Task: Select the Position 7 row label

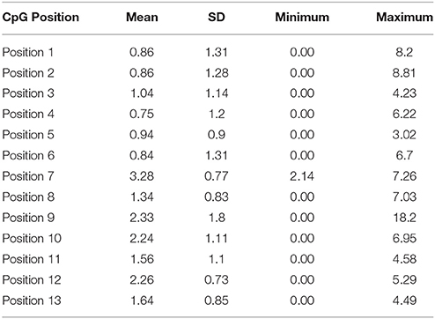Action: pos(28,176)
